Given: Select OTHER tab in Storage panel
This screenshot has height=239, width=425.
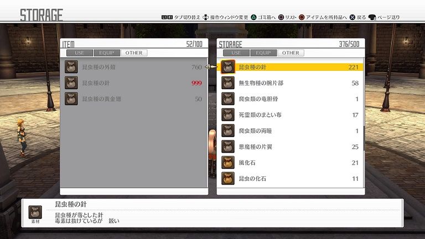Looking at the screenshot, I should 291,53.
